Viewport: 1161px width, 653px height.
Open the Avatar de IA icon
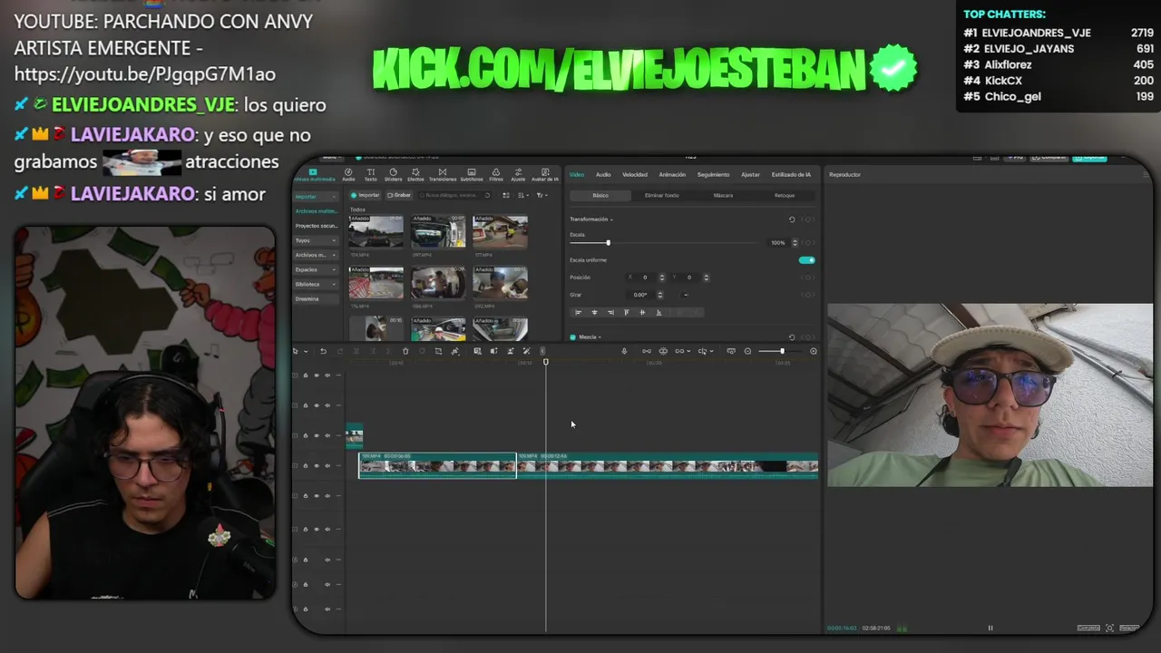544,174
